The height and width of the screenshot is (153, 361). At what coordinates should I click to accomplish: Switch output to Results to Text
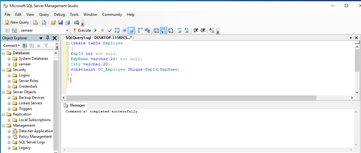[156, 30]
